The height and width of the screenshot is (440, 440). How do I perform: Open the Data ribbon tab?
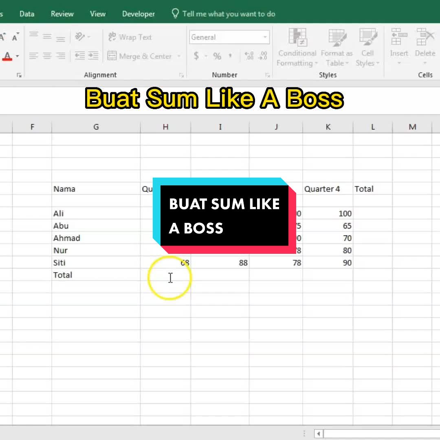tap(26, 14)
